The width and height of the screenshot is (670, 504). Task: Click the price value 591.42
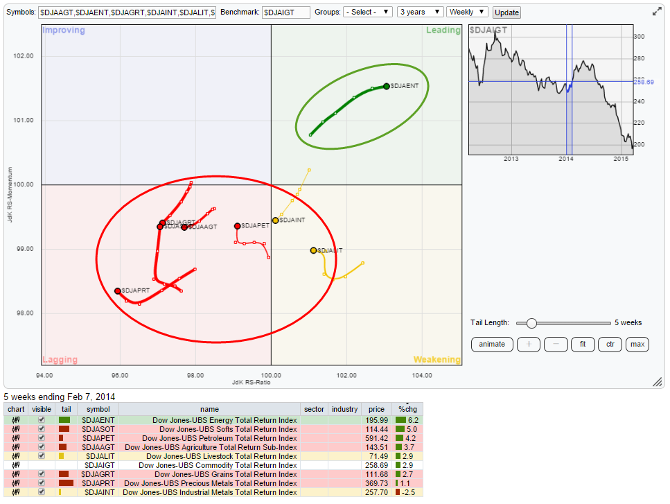click(x=376, y=438)
